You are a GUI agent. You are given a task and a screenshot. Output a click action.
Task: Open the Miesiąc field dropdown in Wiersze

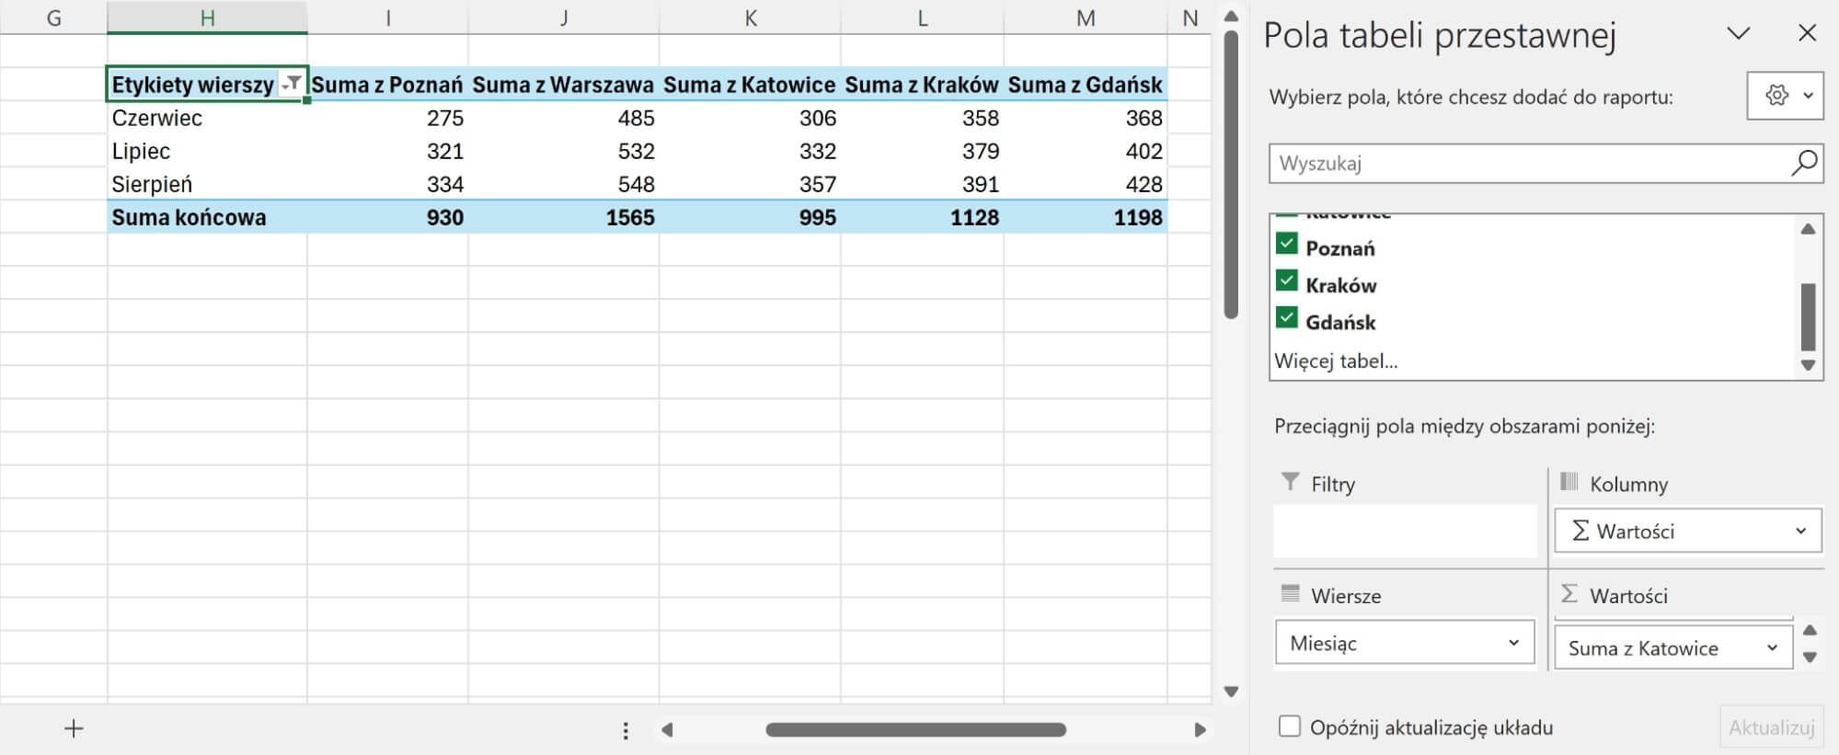click(x=1513, y=643)
